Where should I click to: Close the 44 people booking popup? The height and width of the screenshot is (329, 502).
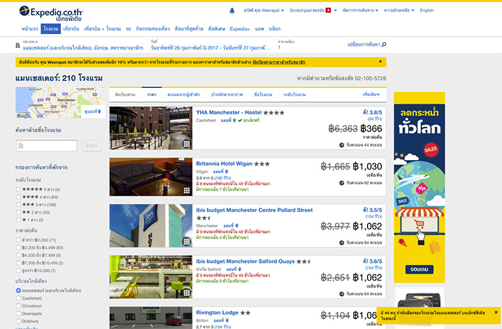tap(496, 312)
